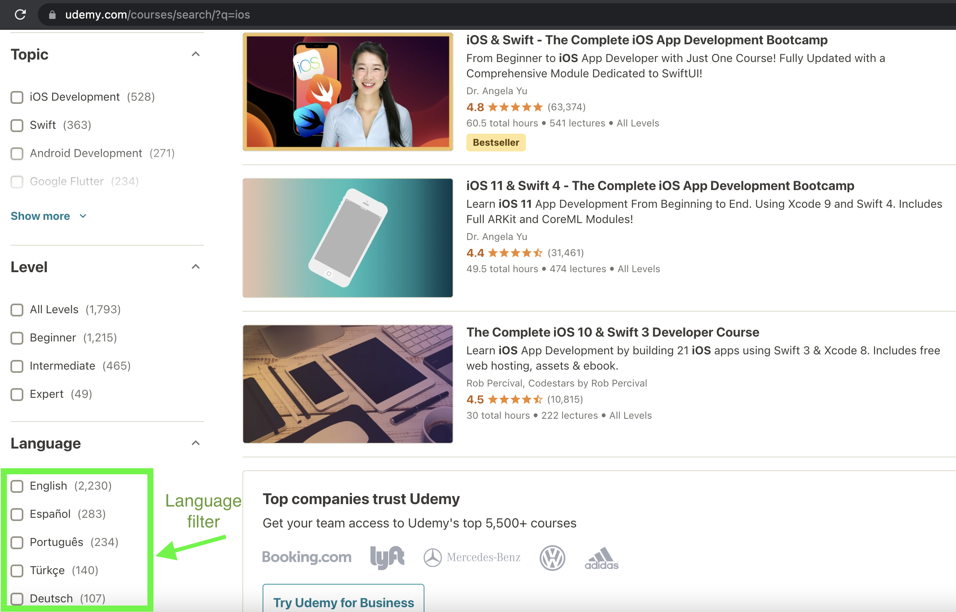The image size is (956, 612).
Task: Click the padlock site security icon
Action: click(52, 14)
